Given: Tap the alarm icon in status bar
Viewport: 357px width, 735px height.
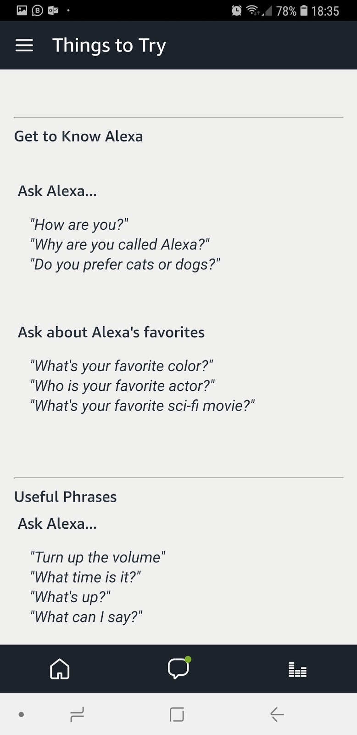Looking at the screenshot, I should coord(237,11).
